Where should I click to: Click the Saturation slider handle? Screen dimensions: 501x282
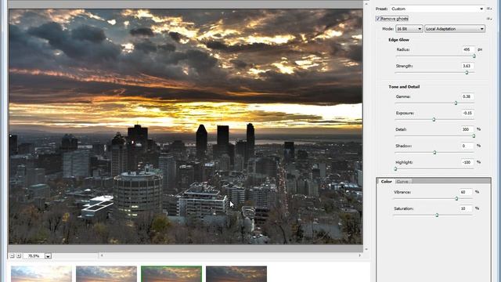[437, 215]
